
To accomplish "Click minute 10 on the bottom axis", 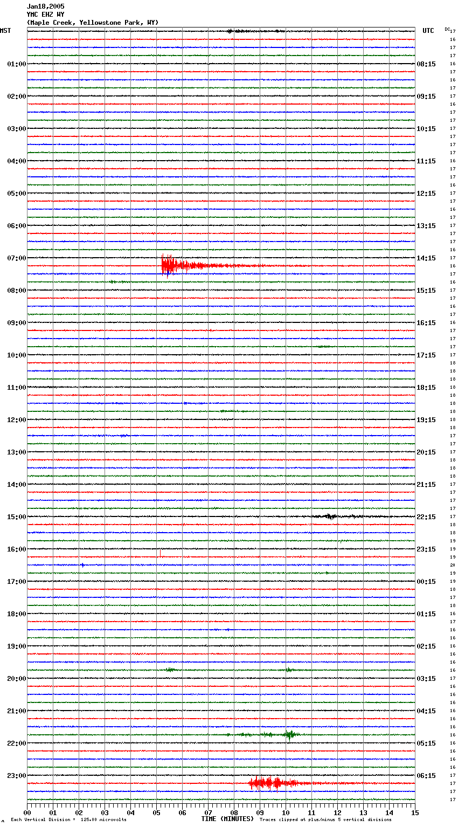I will point(286,812).
